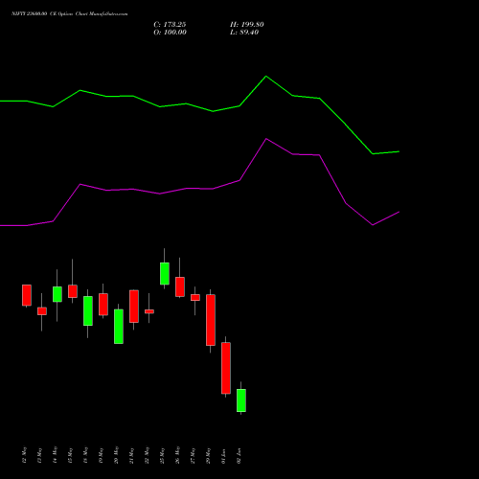Click the 18 May date label
Screen dimensions: 479x479
point(86,455)
